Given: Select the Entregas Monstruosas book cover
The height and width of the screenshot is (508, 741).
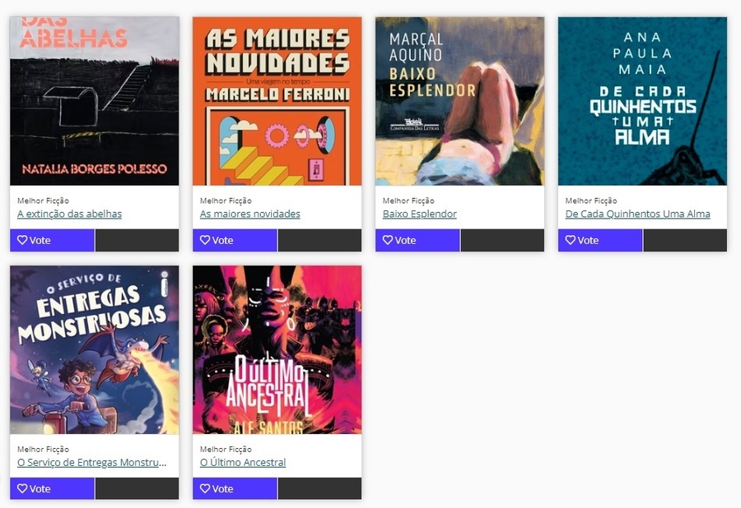Looking at the screenshot, I should click(95, 349).
